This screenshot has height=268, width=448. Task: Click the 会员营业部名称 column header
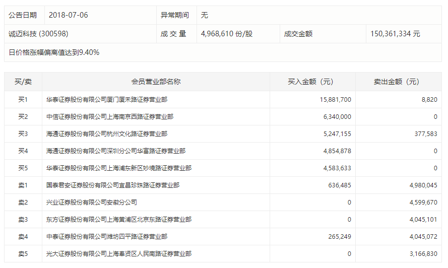click(156, 82)
